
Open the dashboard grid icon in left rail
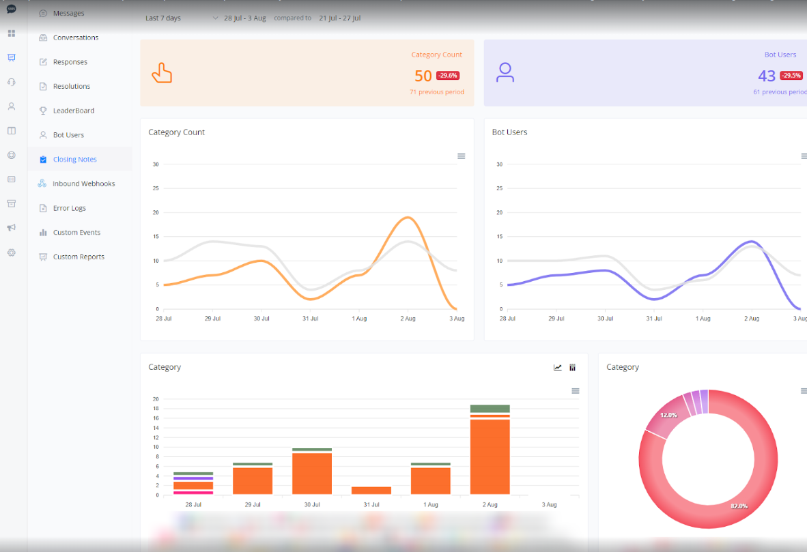pyautogui.click(x=12, y=33)
